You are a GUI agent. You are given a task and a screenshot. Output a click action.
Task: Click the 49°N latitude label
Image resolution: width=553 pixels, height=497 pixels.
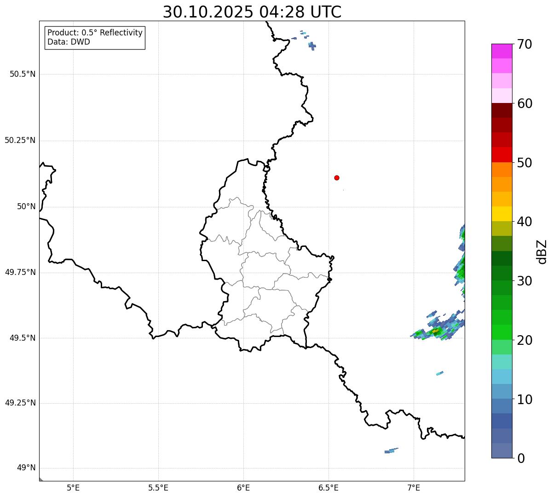[x=26, y=468]
